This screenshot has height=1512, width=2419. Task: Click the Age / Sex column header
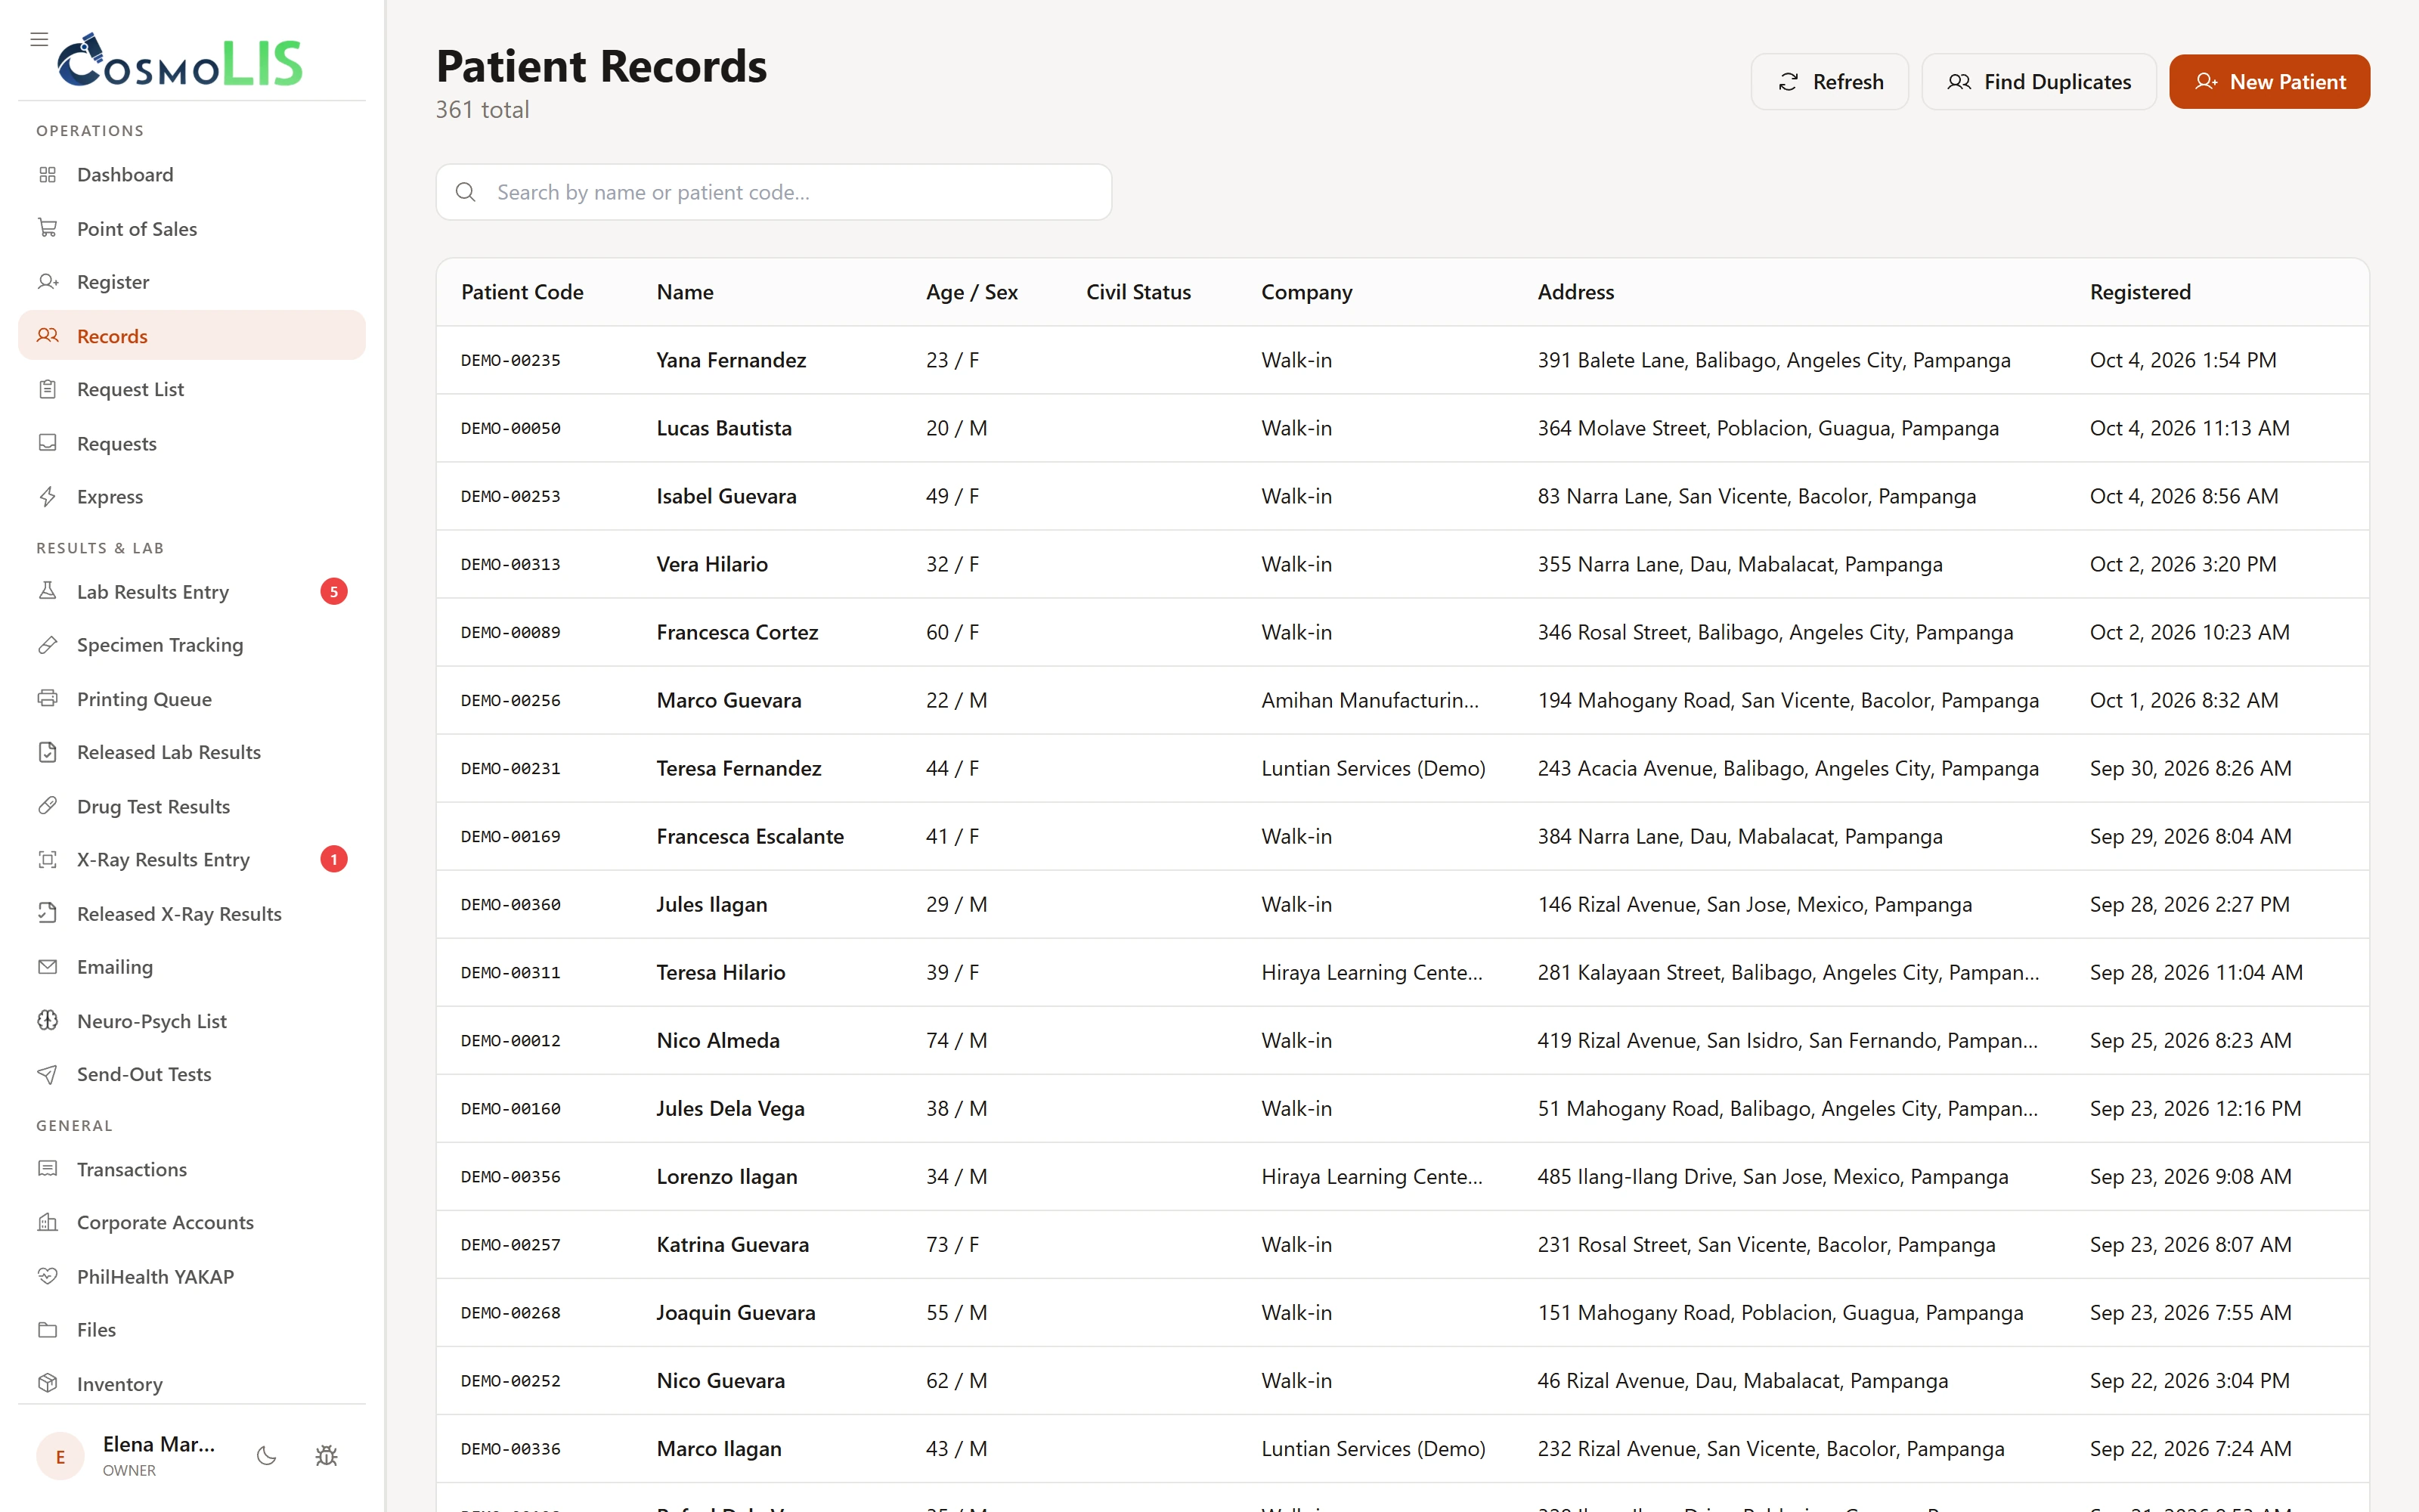(x=971, y=292)
